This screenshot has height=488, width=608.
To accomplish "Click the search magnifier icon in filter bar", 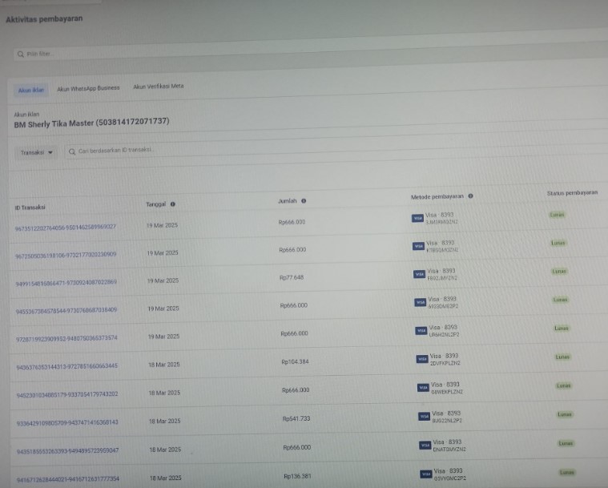I will coord(20,54).
